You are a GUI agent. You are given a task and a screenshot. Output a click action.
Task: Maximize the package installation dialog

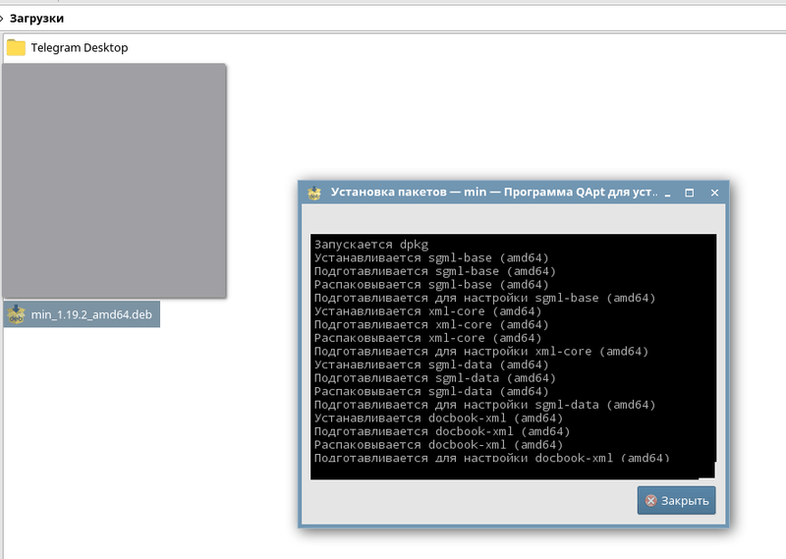(690, 193)
